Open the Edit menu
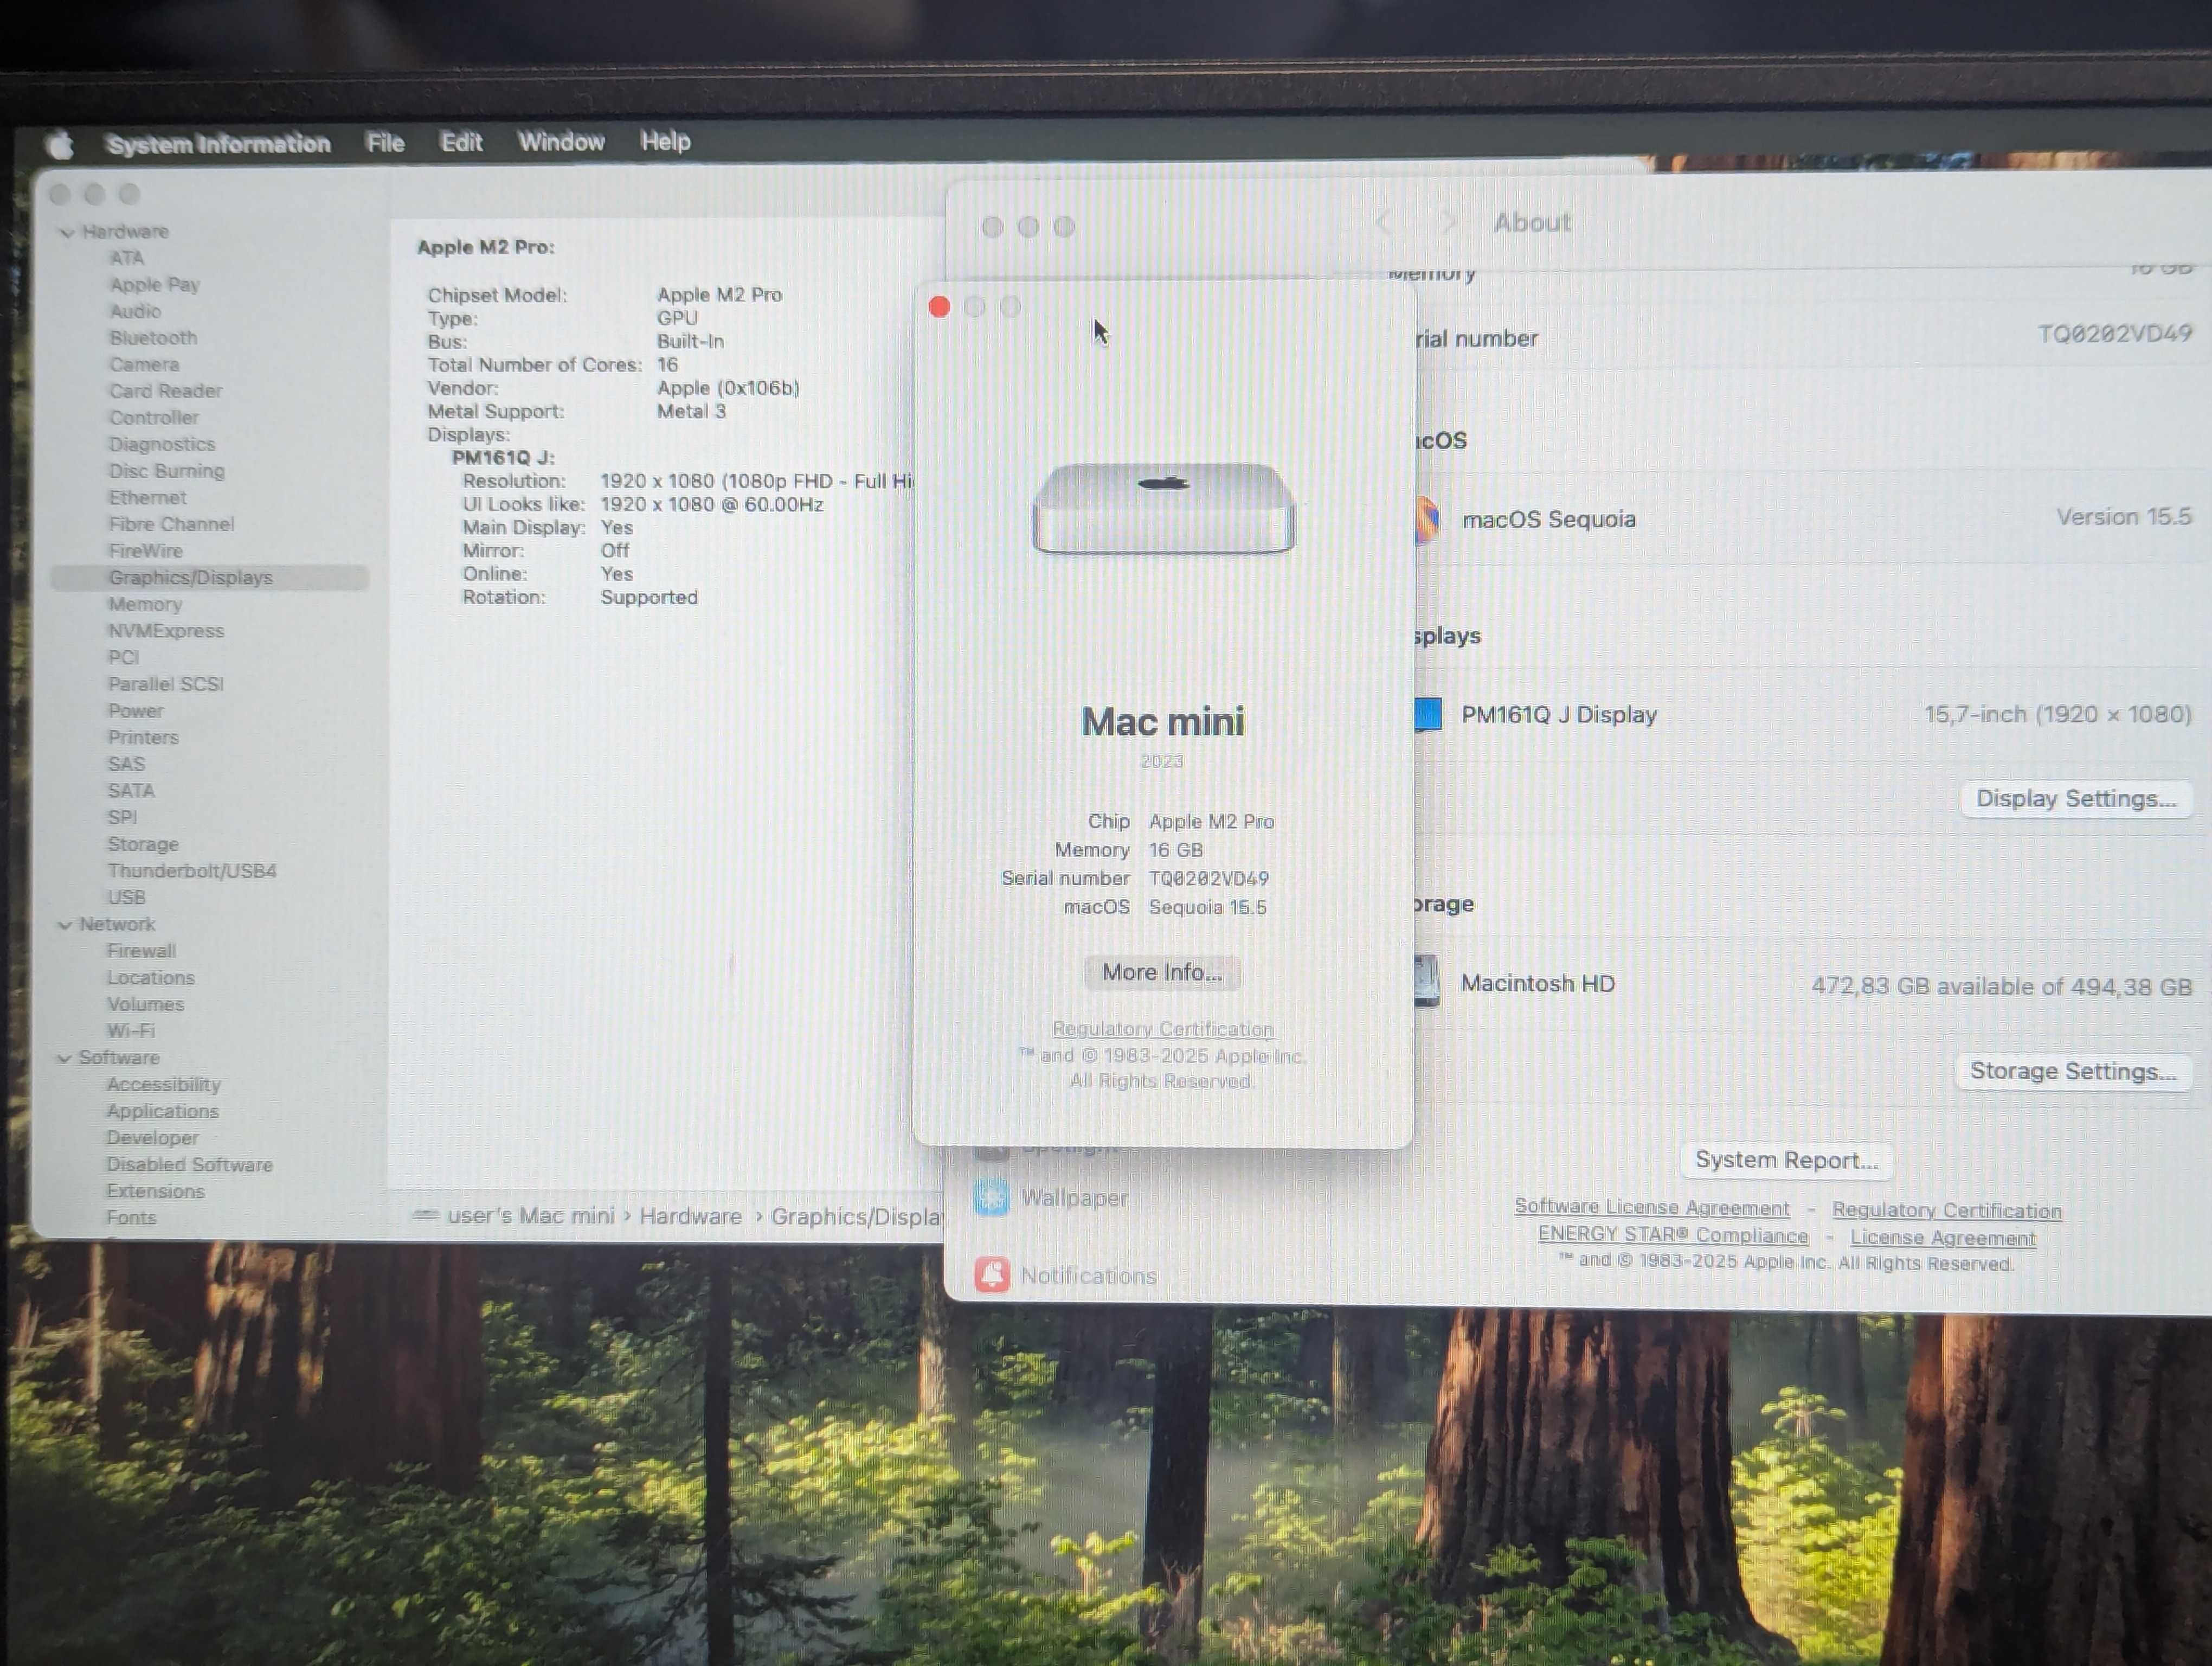 461,142
